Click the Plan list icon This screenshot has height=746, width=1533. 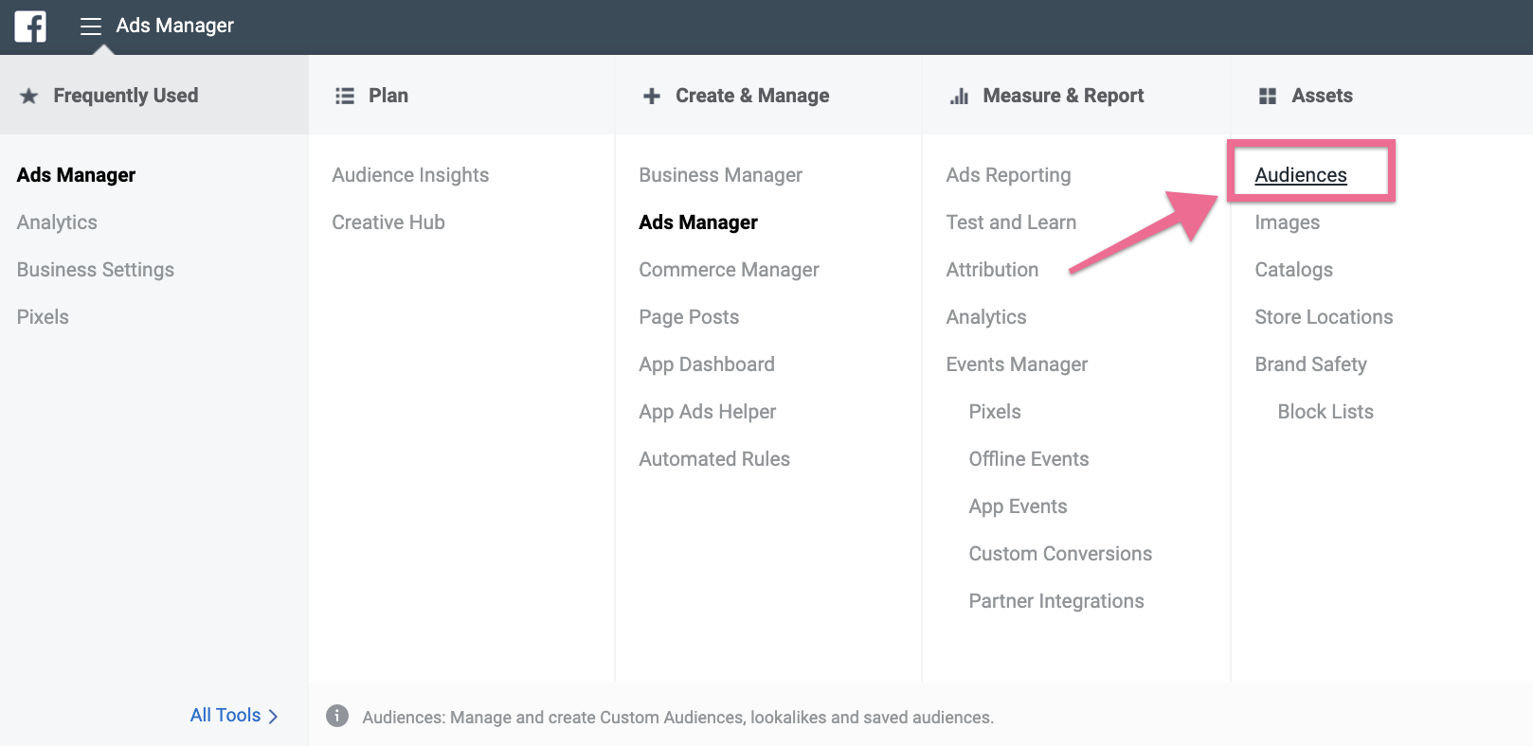tap(345, 96)
